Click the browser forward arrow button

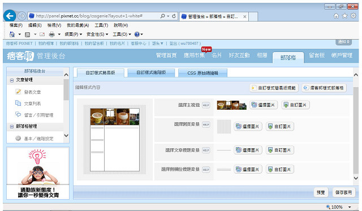click(21, 16)
